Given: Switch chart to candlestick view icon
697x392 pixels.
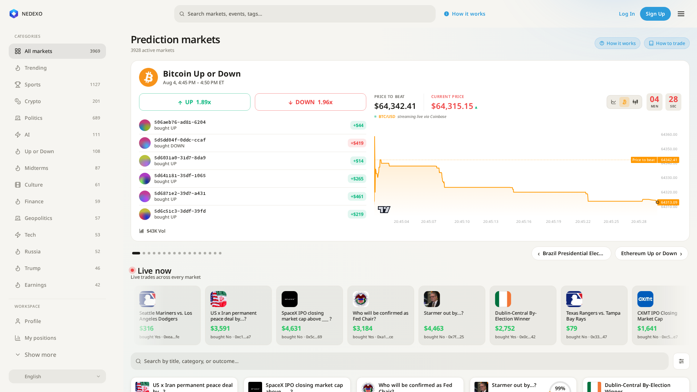Looking at the screenshot, I should click(635, 102).
